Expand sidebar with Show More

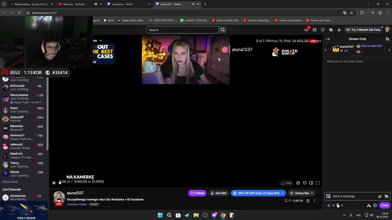pyautogui.click(x=10, y=182)
